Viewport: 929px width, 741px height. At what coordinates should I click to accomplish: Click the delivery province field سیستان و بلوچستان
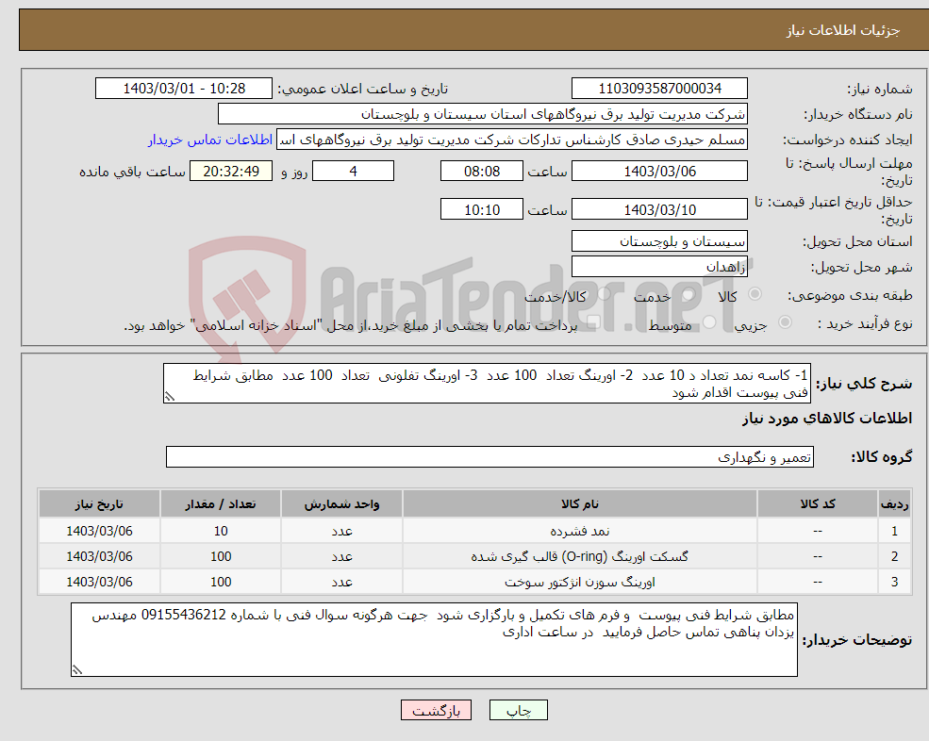click(x=659, y=241)
